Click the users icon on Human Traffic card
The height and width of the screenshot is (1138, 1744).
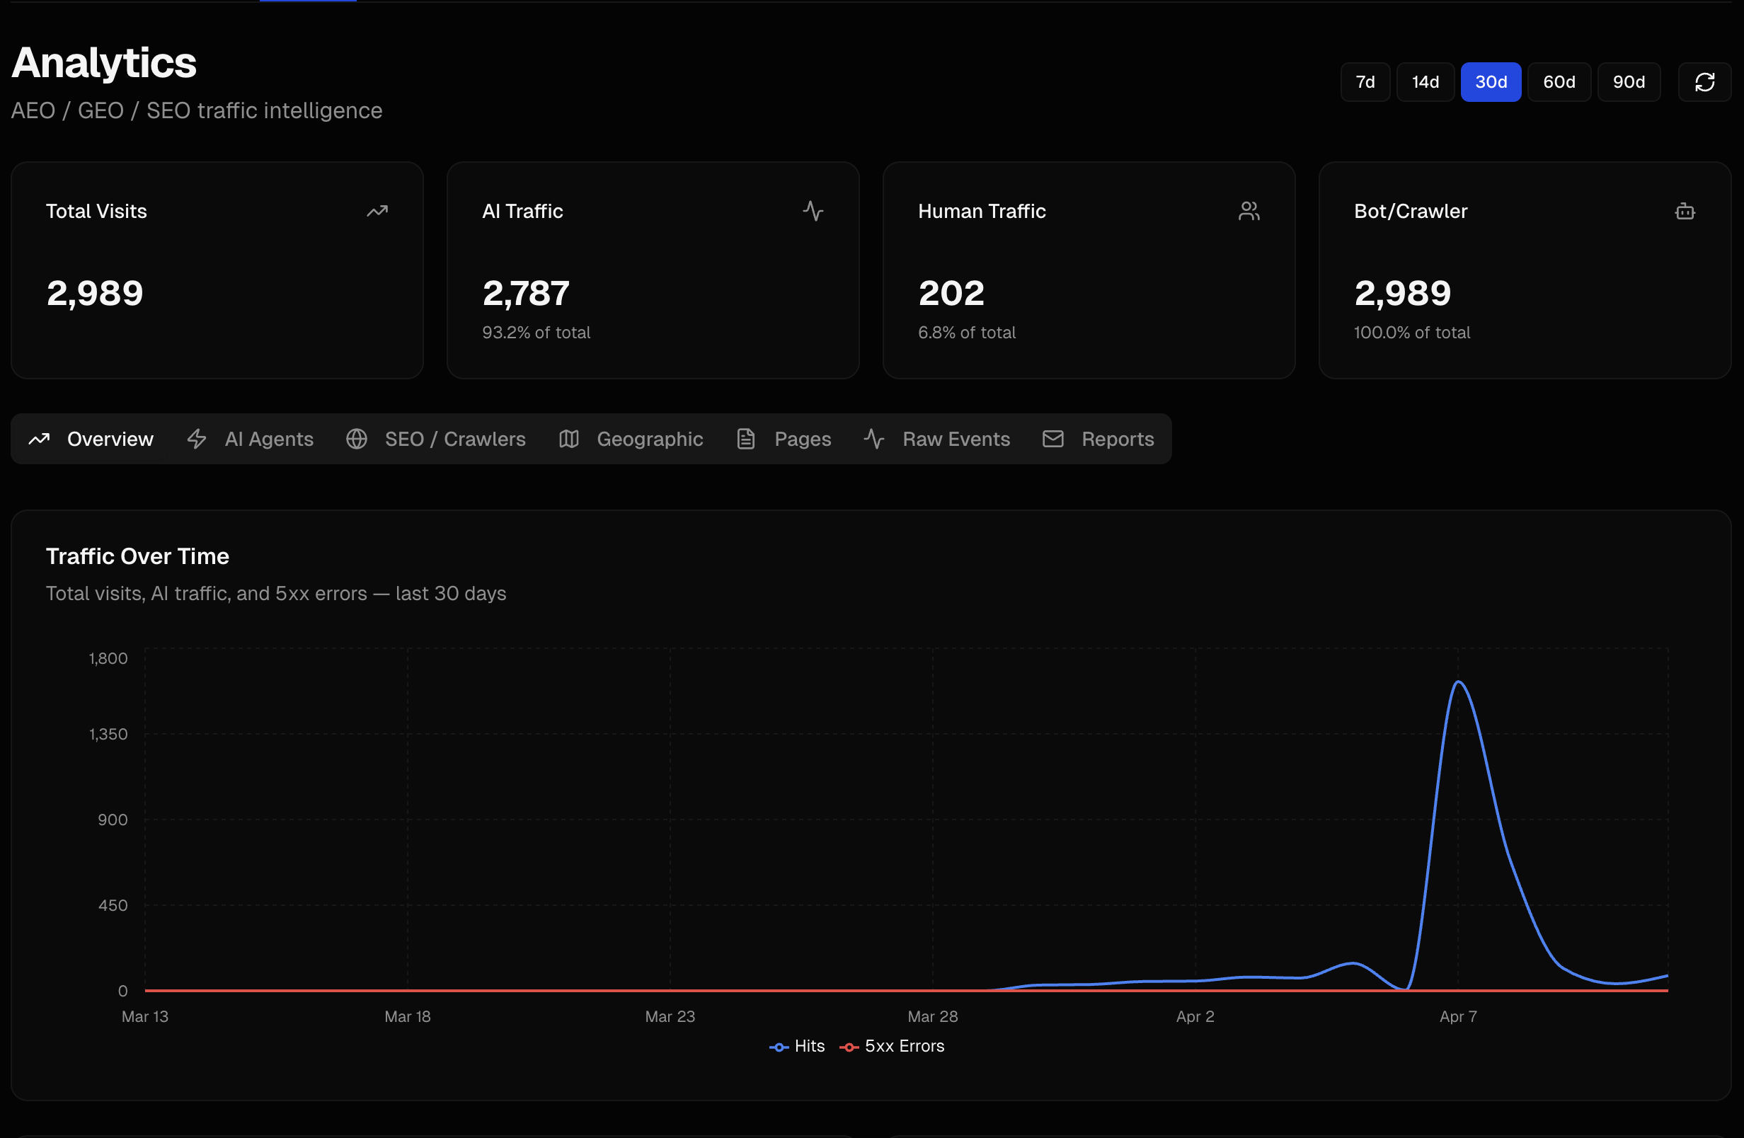(x=1249, y=210)
